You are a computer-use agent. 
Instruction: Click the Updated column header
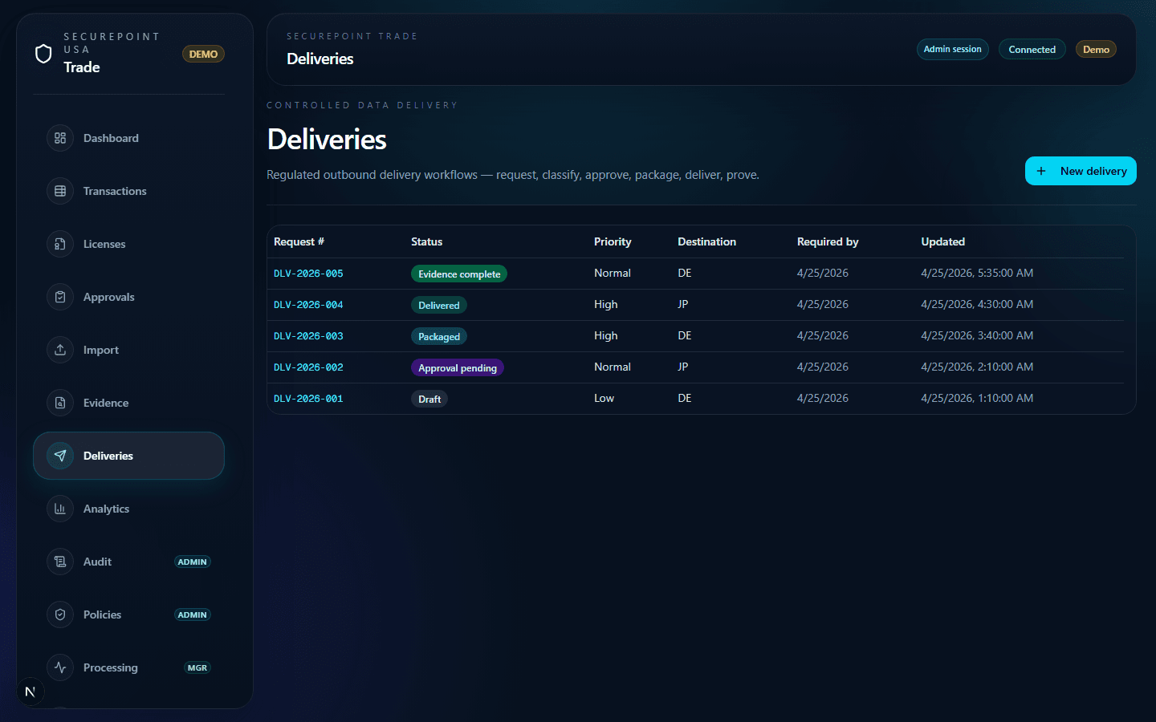coord(942,241)
